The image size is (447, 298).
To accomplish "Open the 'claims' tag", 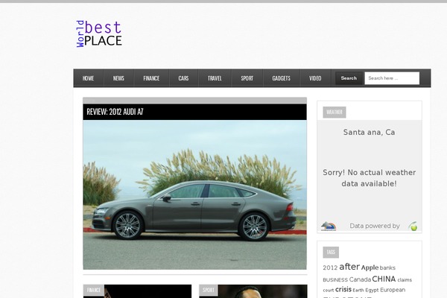I will click(405, 280).
